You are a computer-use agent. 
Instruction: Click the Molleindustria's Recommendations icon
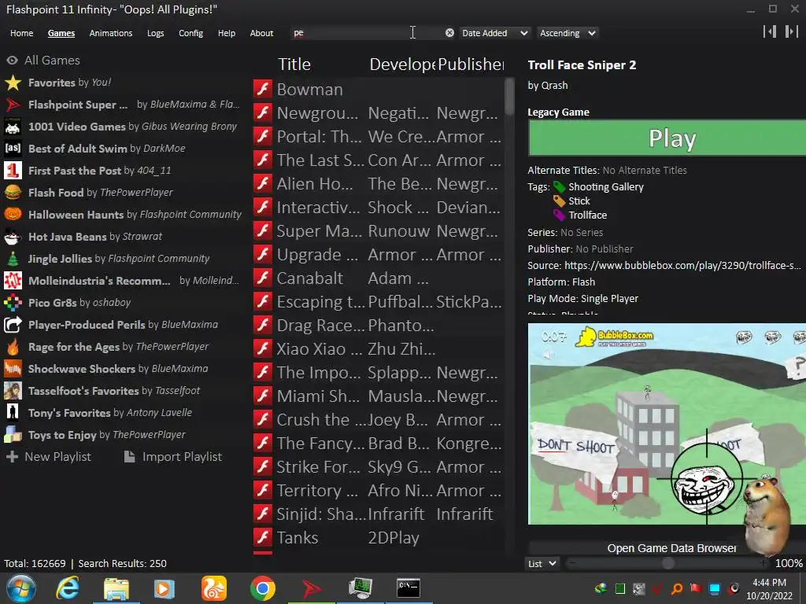[13, 281]
